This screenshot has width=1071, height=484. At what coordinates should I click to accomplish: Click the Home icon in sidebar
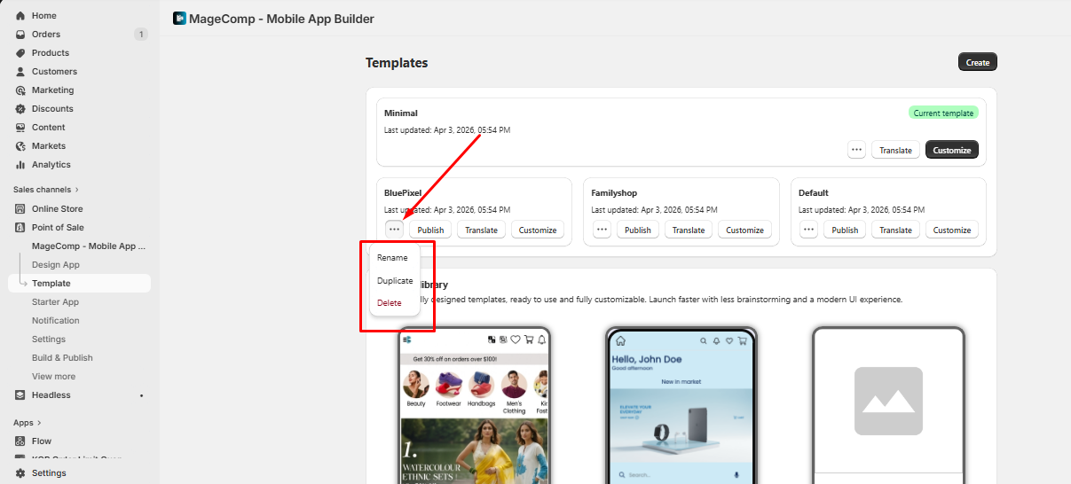(20, 16)
